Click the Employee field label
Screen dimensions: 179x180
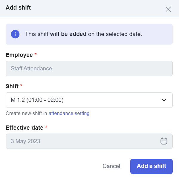pyautogui.click(x=19, y=55)
